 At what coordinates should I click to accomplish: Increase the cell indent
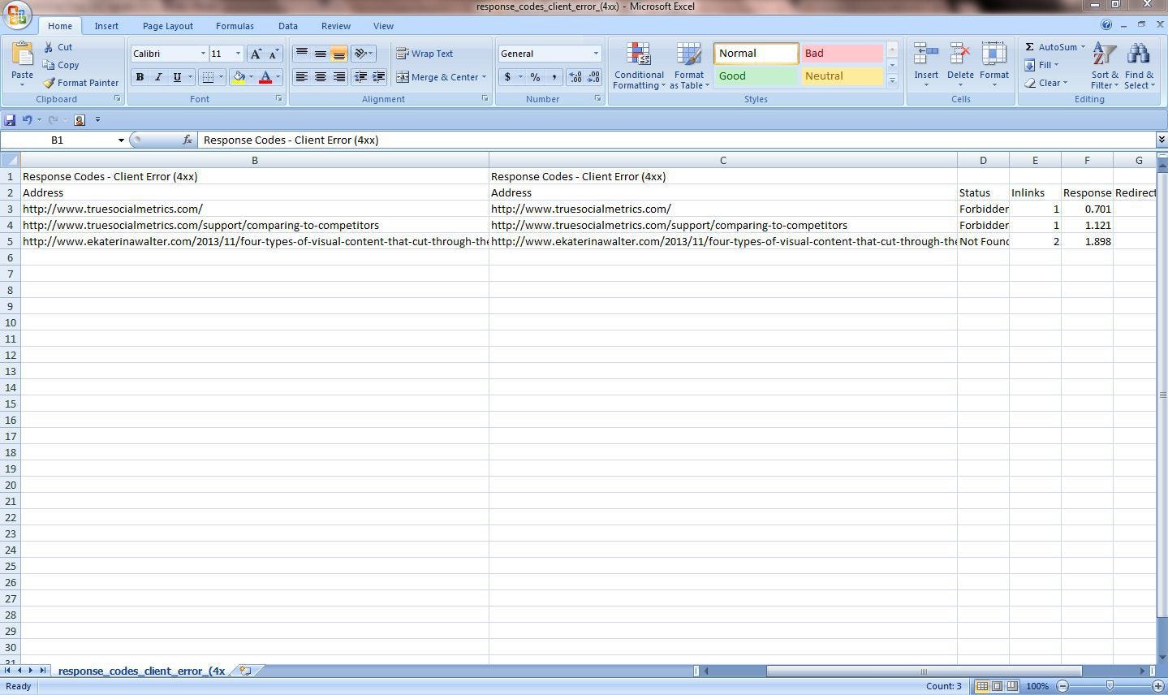point(379,77)
